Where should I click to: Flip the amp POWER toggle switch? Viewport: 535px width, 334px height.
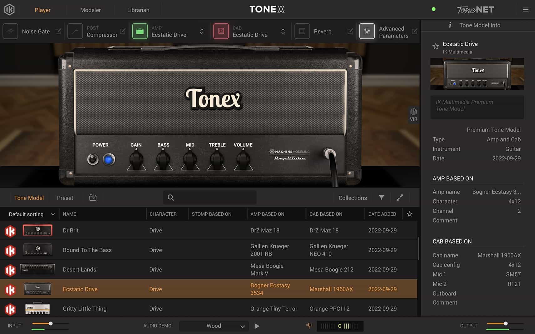pyautogui.click(x=93, y=159)
